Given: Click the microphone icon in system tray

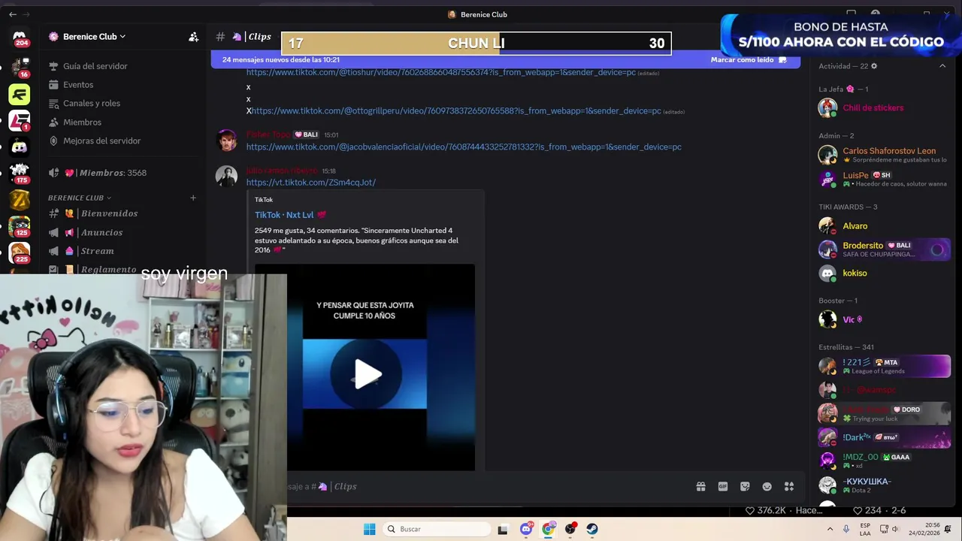Looking at the screenshot, I should tap(846, 529).
